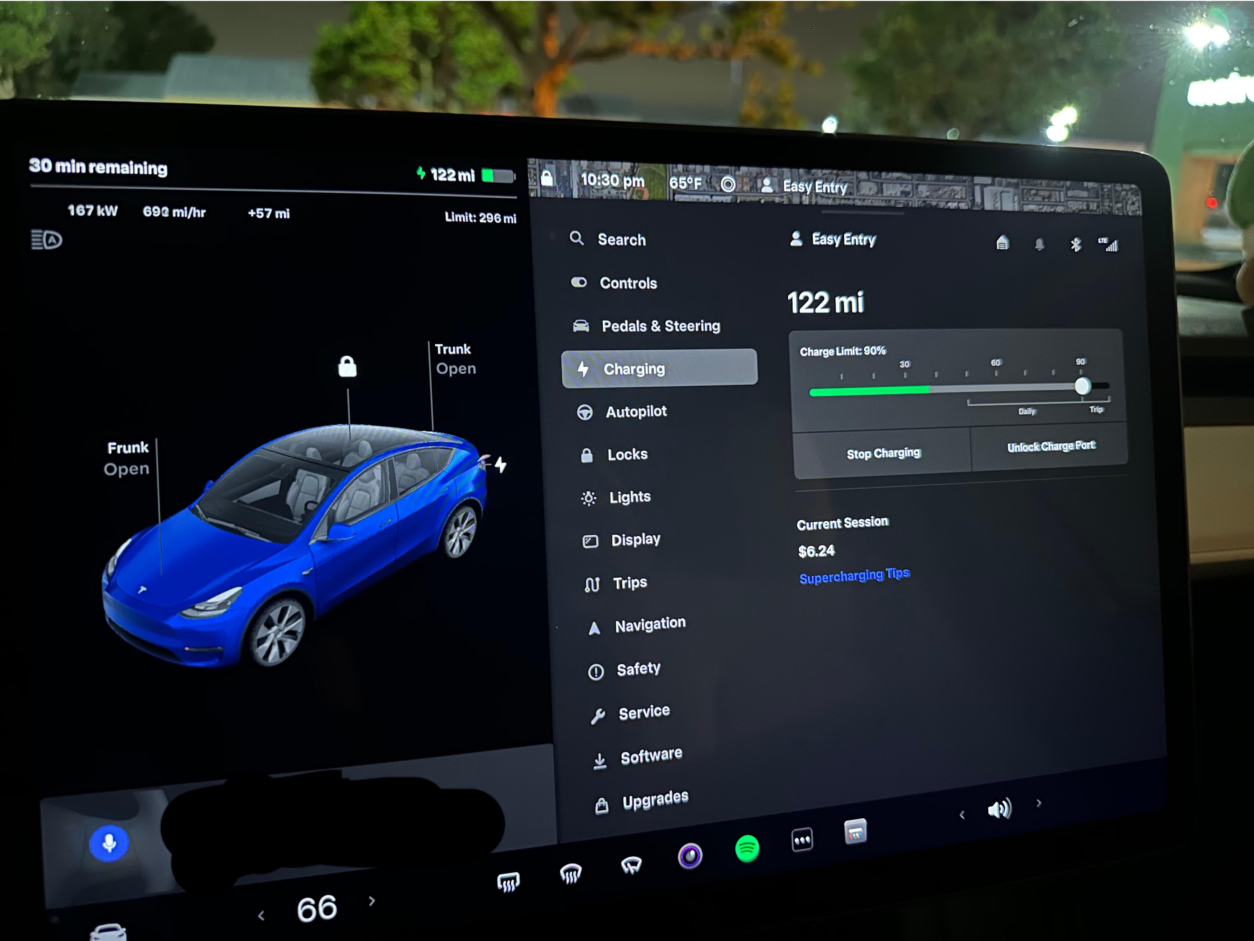The width and height of the screenshot is (1254, 941).
Task: Raise the volume with right arrow
Action: (x=1038, y=803)
